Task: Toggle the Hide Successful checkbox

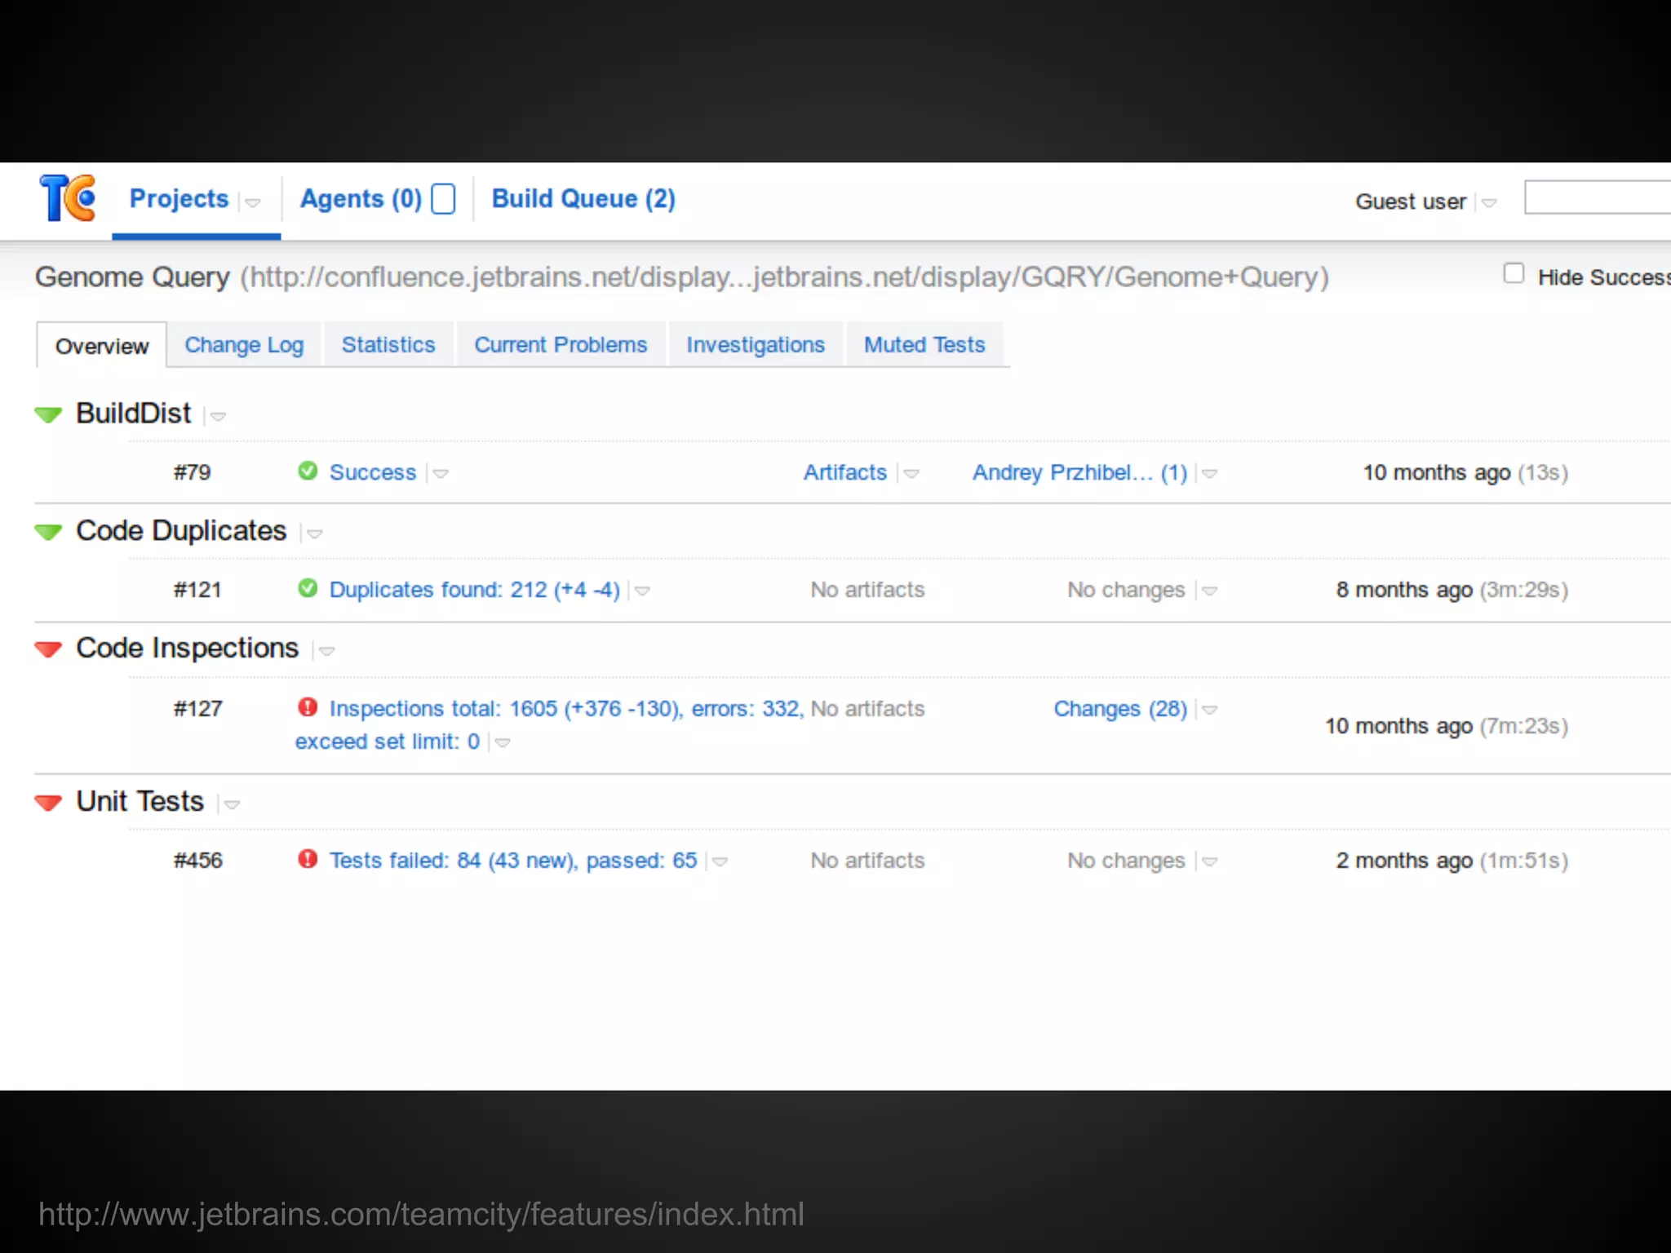Action: pos(1514,273)
